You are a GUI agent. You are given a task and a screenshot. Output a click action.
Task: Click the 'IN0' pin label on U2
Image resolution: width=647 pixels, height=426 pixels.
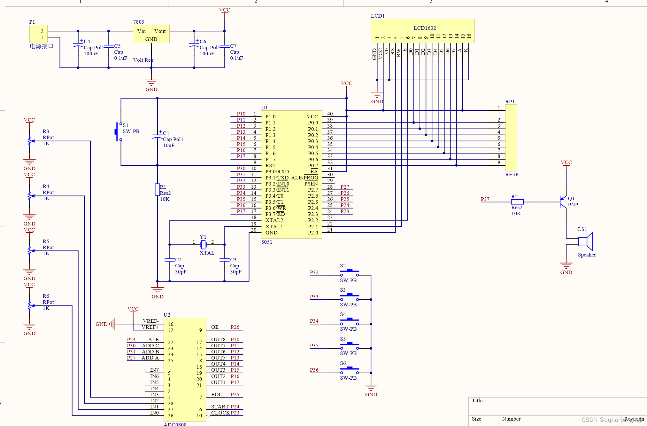(x=154, y=413)
